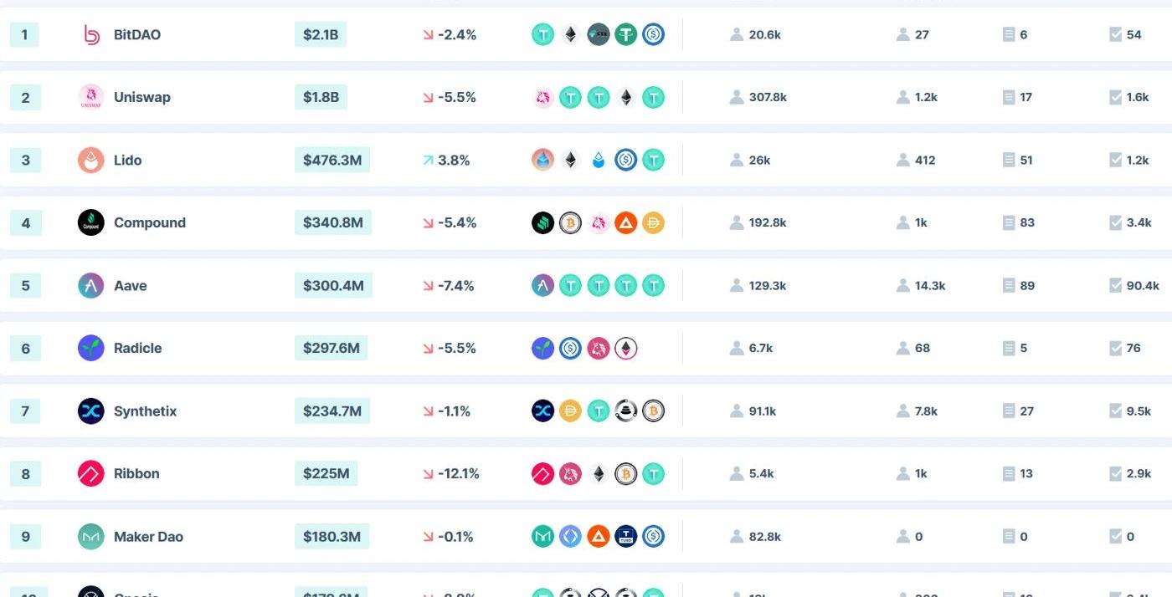Click the votes checkmark icon in Aave row
This screenshot has height=597, width=1172.
(x=1115, y=285)
